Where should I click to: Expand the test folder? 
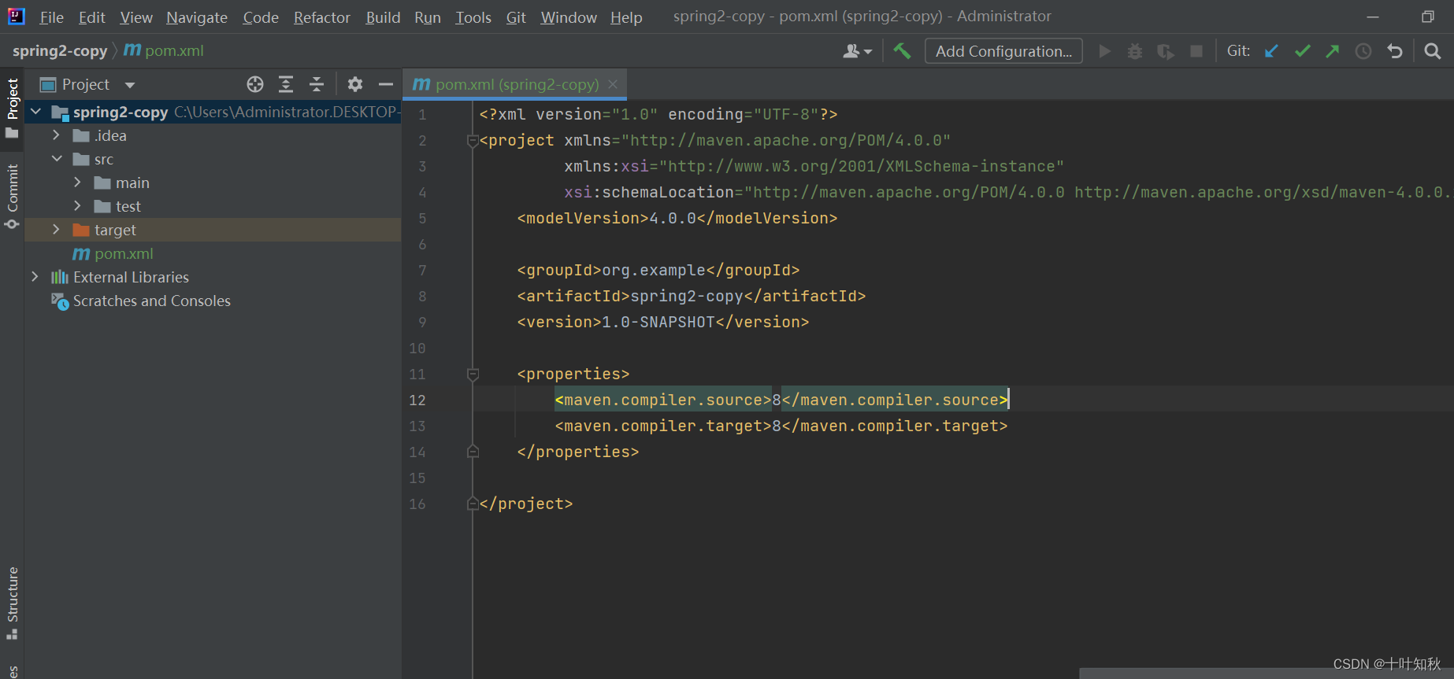coord(77,206)
